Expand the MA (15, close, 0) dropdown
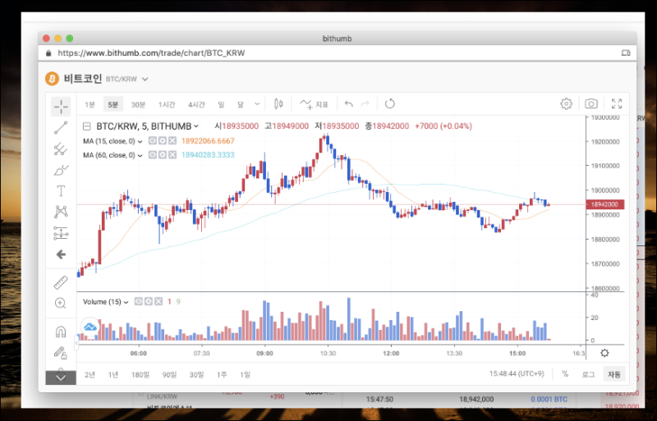The image size is (657, 421). tap(140, 142)
